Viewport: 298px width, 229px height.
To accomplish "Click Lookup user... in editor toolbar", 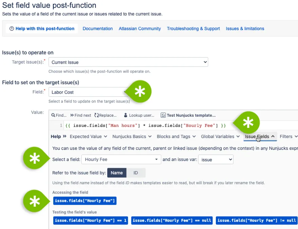I will (142, 115).
